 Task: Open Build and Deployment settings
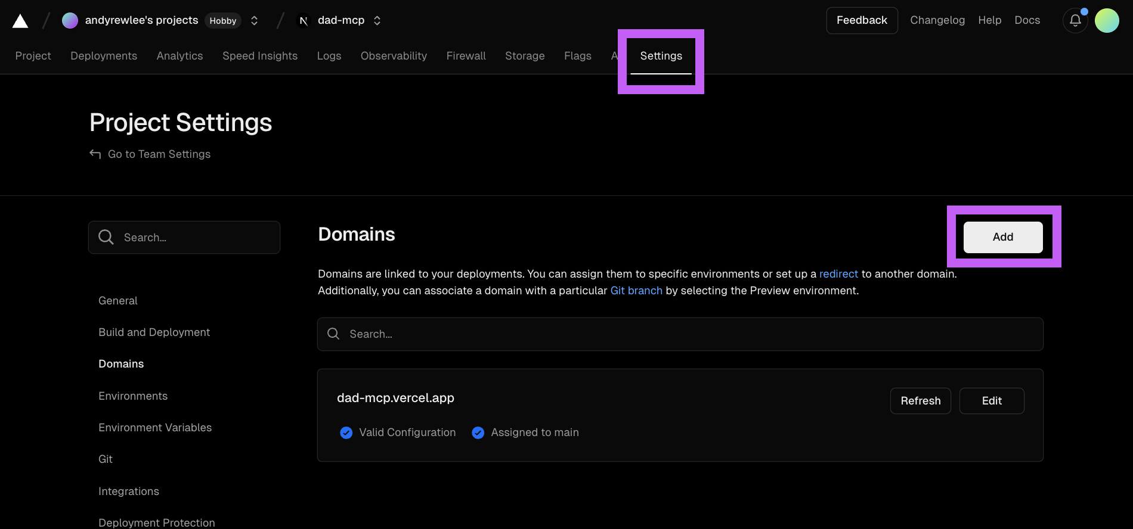coord(154,332)
